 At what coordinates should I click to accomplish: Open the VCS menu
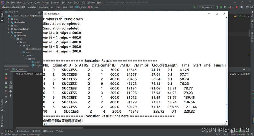coord(83,2)
